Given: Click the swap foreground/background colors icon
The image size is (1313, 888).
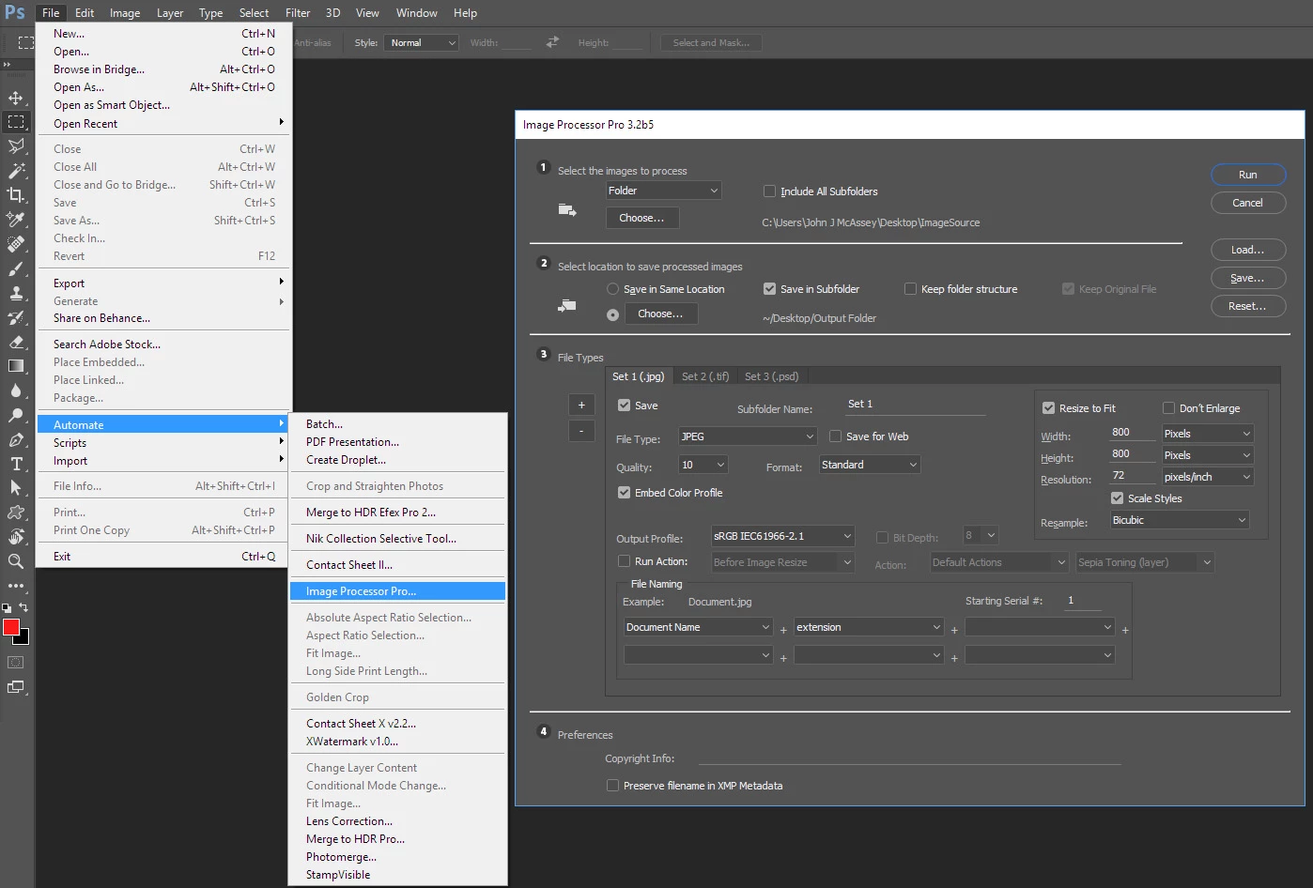Looking at the screenshot, I should click(23, 608).
